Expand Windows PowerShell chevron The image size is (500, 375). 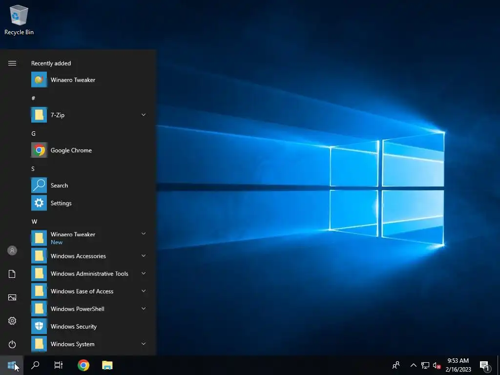(144, 309)
